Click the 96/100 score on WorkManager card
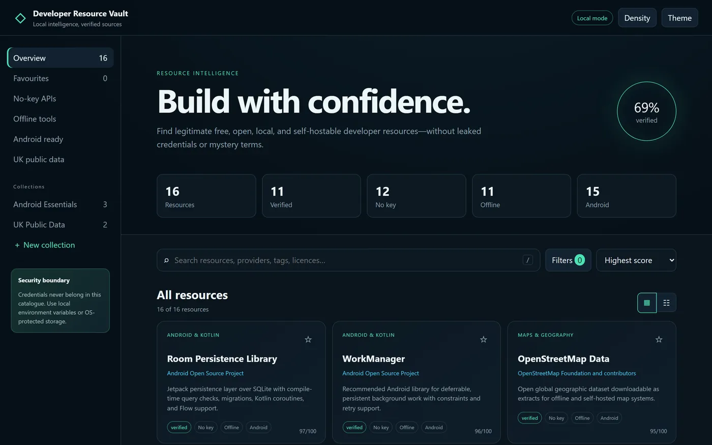Image resolution: width=712 pixels, height=445 pixels. point(483,431)
